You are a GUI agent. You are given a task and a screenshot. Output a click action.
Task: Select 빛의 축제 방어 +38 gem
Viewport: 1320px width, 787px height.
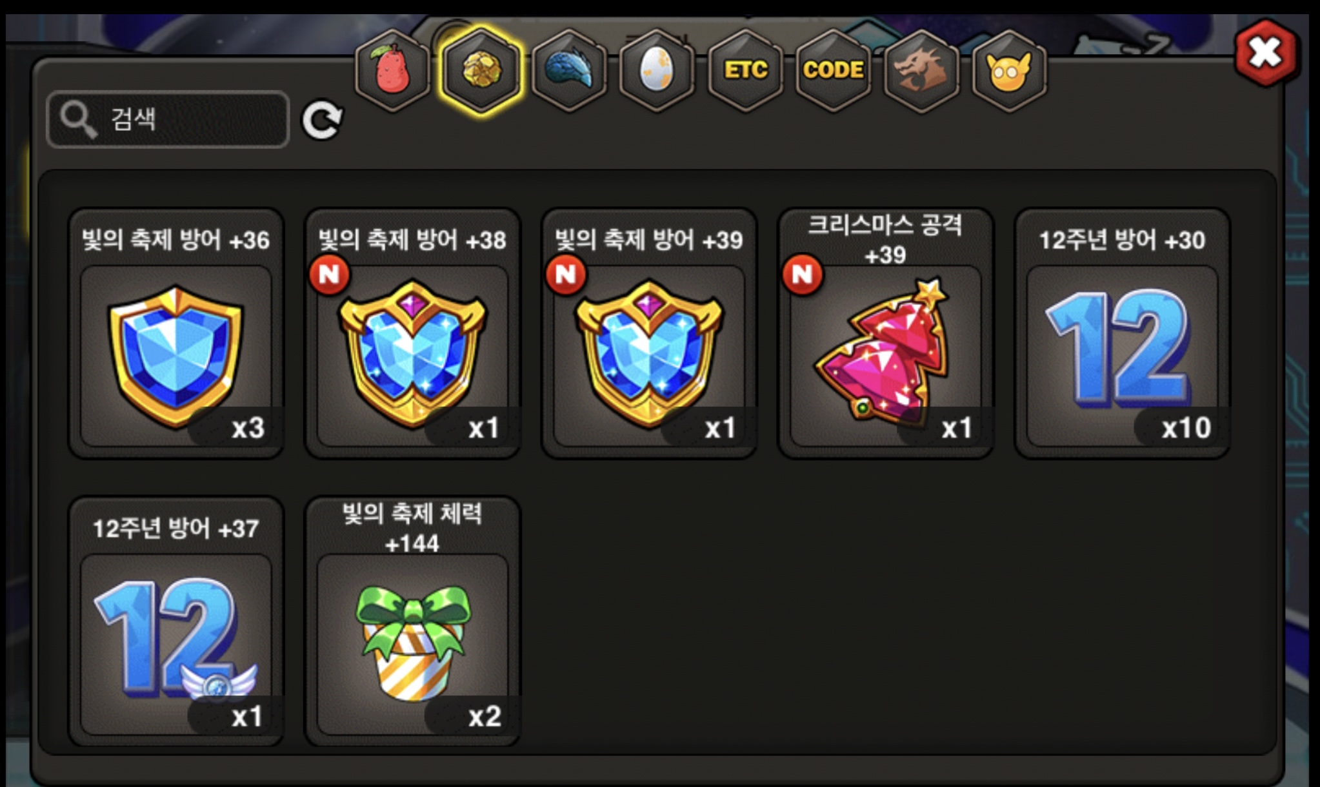pos(413,333)
